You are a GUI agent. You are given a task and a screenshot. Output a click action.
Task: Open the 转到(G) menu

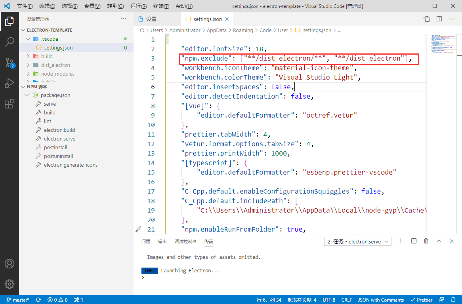tap(115, 6)
